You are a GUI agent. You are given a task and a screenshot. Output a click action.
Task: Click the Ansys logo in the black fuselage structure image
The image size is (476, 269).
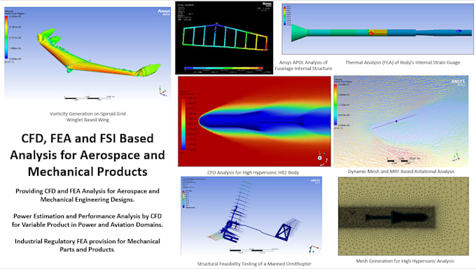click(x=267, y=4)
